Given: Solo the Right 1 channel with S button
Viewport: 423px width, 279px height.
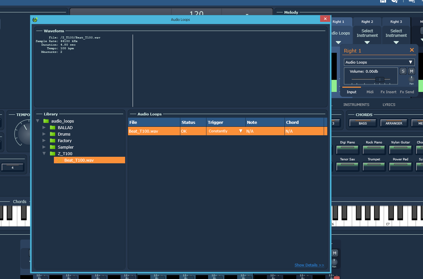Looking at the screenshot, I should click(x=403, y=71).
